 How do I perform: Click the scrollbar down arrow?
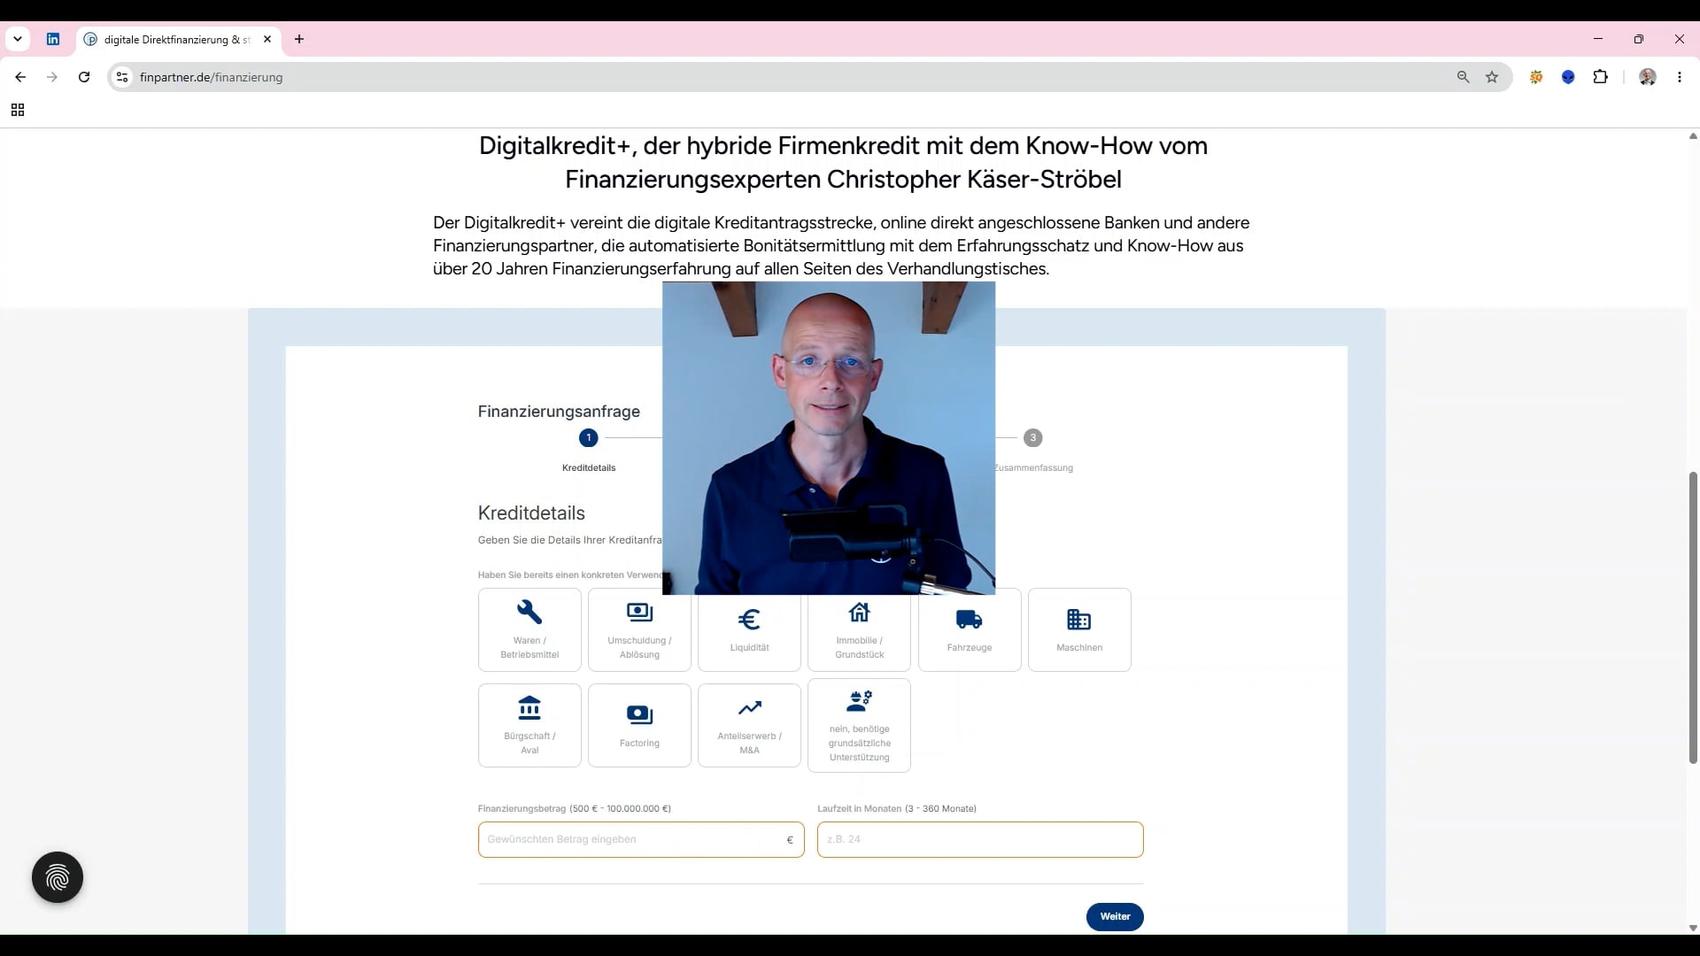(1693, 928)
